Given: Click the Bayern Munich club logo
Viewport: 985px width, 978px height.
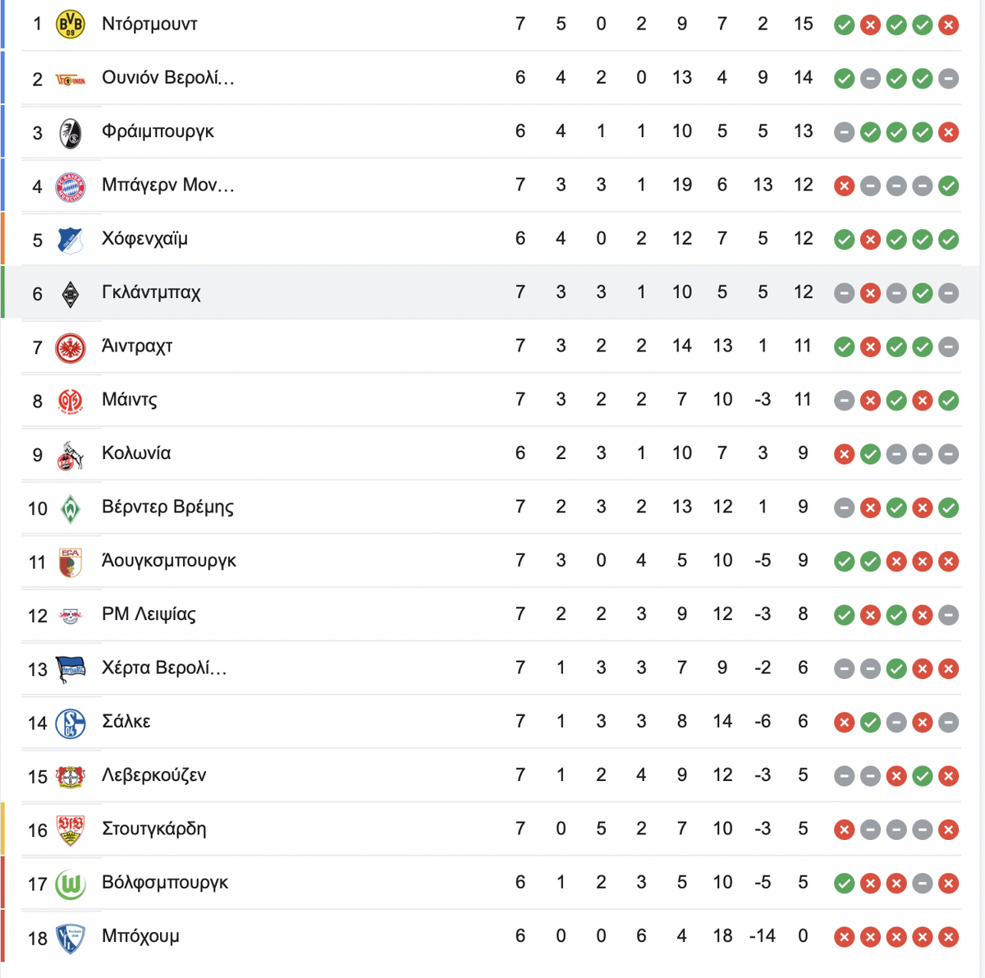Looking at the screenshot, I should pyautogui.click(x=71, y=186).
